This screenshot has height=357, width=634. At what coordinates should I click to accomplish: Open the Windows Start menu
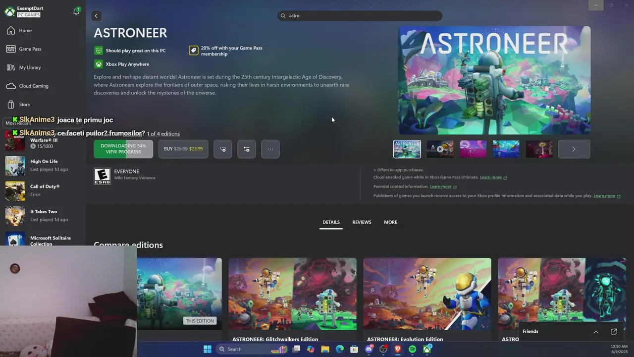[208, 349]
